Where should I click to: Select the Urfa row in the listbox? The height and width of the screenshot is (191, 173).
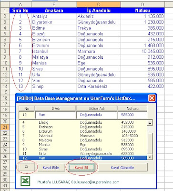point(83,154)
